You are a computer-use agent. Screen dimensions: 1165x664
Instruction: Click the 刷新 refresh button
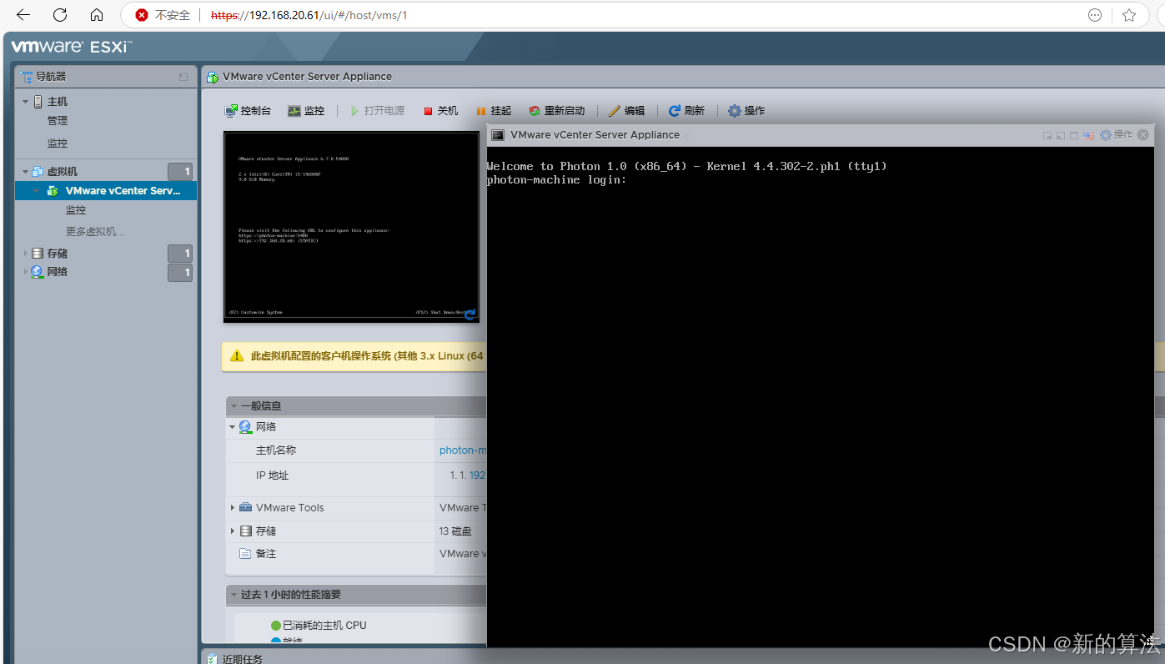click(686, 111)
